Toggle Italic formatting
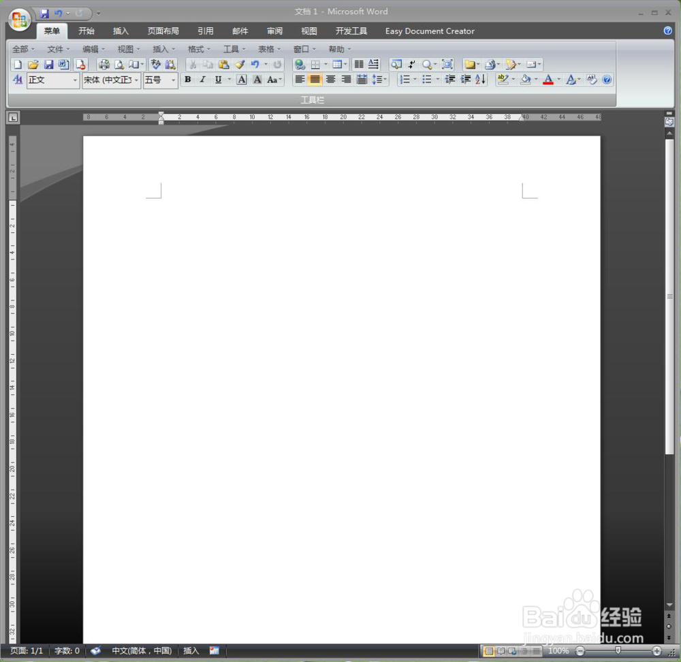 click(202, 80)
